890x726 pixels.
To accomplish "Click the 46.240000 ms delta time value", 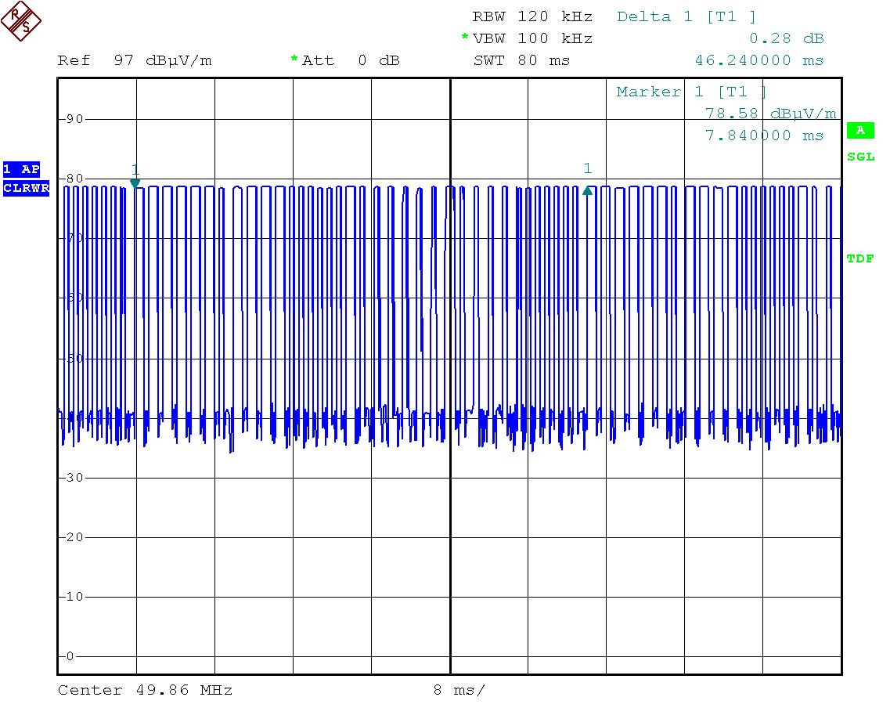I will (x=758, y=60).
